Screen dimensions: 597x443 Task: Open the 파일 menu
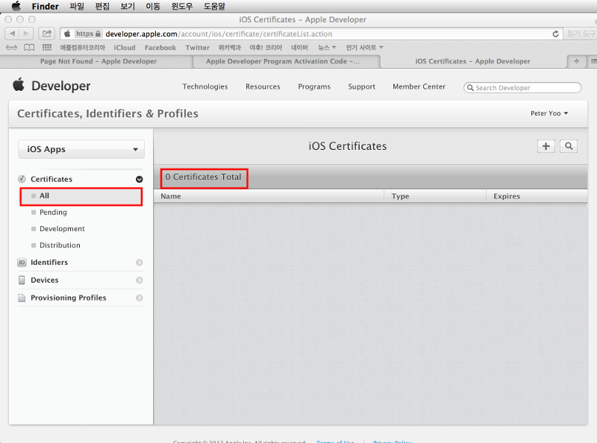pos(77,7)
